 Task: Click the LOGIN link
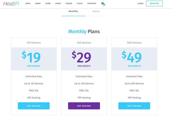tap(140, 4)
